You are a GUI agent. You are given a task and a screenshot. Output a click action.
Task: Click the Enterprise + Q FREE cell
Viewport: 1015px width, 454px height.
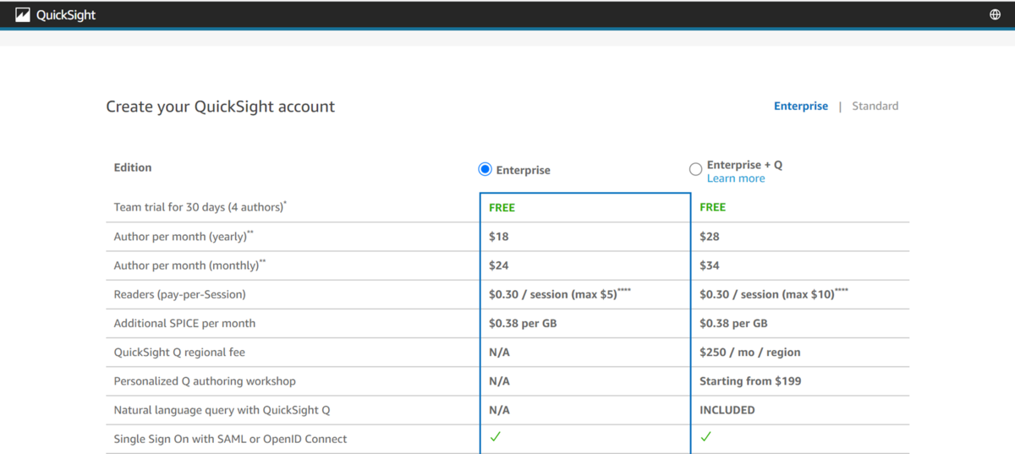(712, 207)
